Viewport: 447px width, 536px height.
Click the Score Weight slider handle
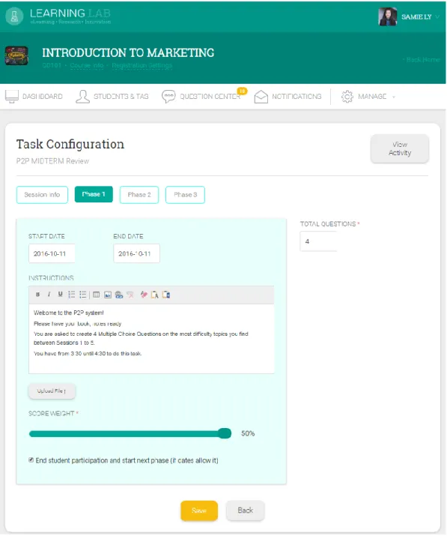pos(225,433)
